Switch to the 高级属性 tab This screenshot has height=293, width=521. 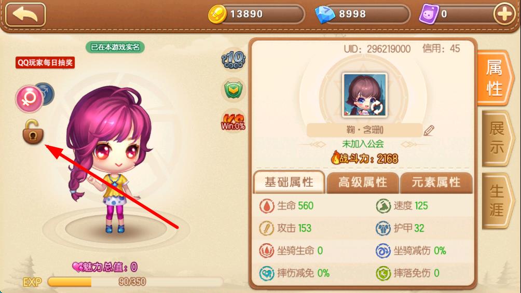click(x=363, y=183)
